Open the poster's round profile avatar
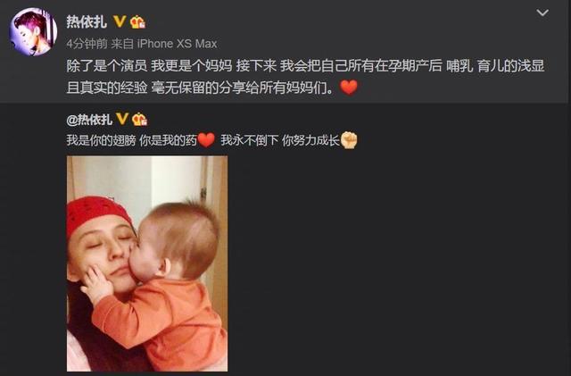The image size is (571, 376). (33, 32)
